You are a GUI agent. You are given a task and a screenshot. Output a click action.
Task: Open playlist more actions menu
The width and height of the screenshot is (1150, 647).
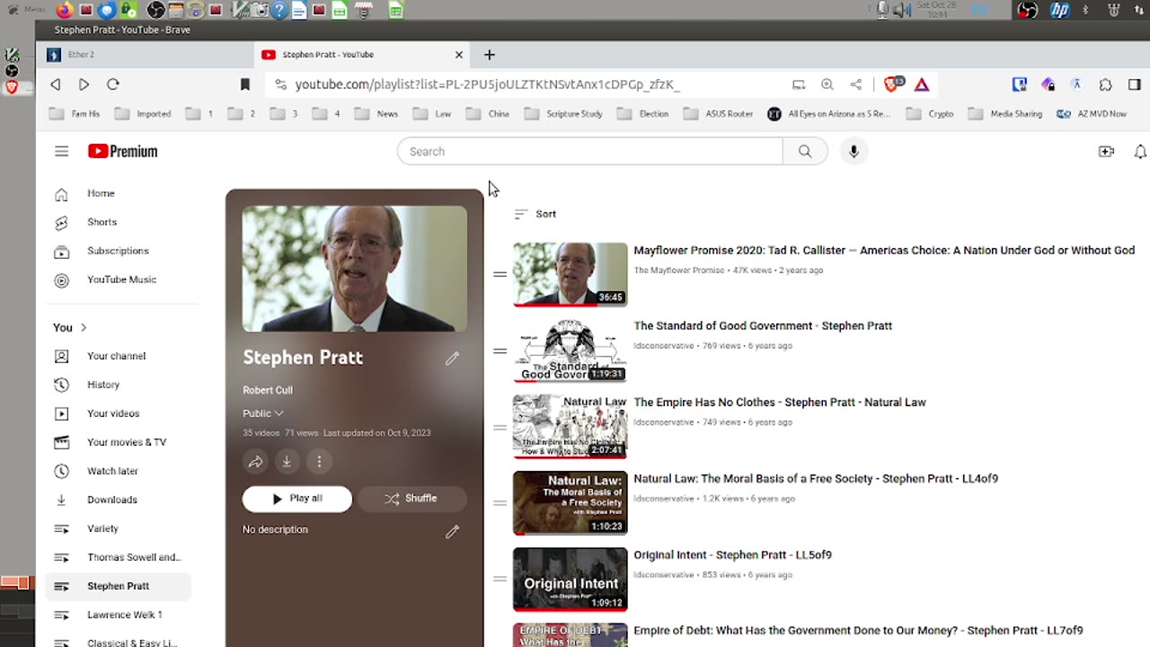319,462
